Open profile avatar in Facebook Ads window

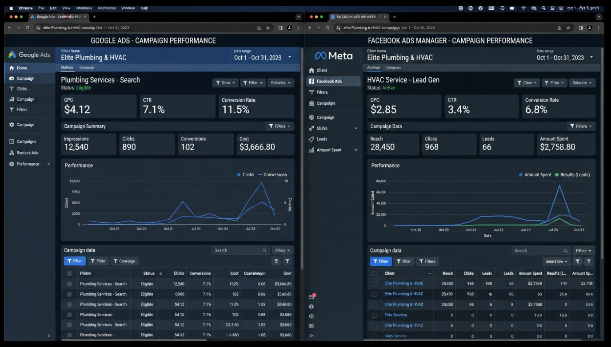point(590,28)
